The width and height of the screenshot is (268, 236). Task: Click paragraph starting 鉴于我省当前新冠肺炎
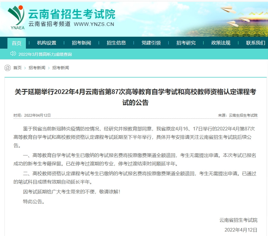tap(134, 137)
